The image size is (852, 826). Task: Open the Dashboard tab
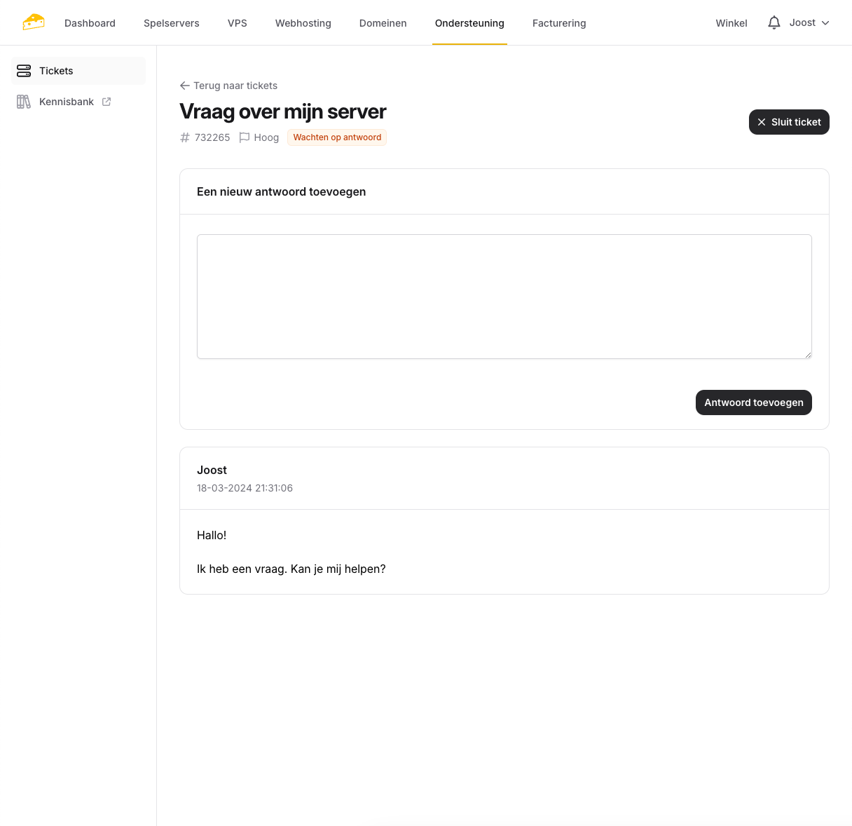(90, 23)
